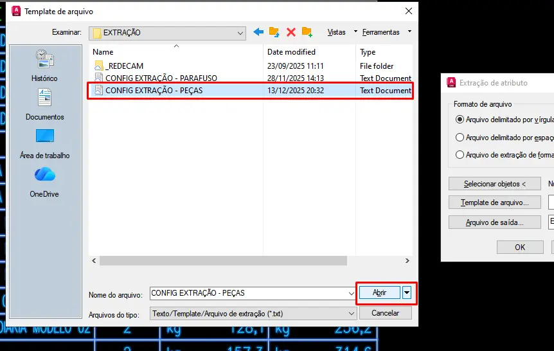Select Arquivo delimitado por espaço radio option
Viewport: 554px width, 351px height.
460,137
